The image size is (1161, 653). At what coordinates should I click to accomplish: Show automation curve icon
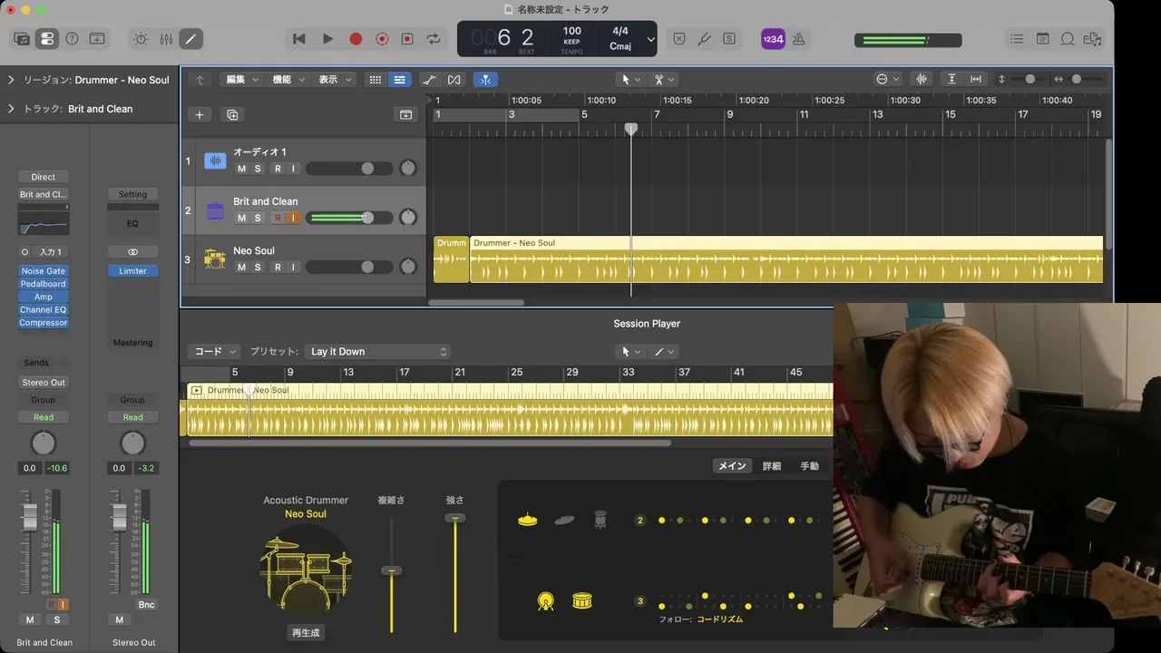[x=430, y=80]
